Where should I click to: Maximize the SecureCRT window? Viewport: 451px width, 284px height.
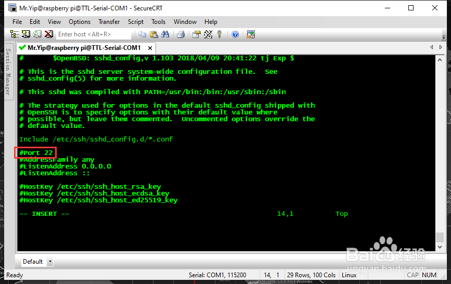click(411, 8)
